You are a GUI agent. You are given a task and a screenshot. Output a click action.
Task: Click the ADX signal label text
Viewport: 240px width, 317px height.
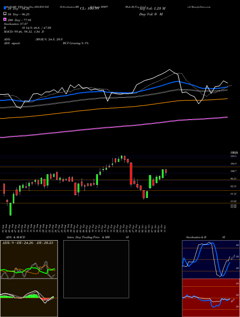(12, 43)
